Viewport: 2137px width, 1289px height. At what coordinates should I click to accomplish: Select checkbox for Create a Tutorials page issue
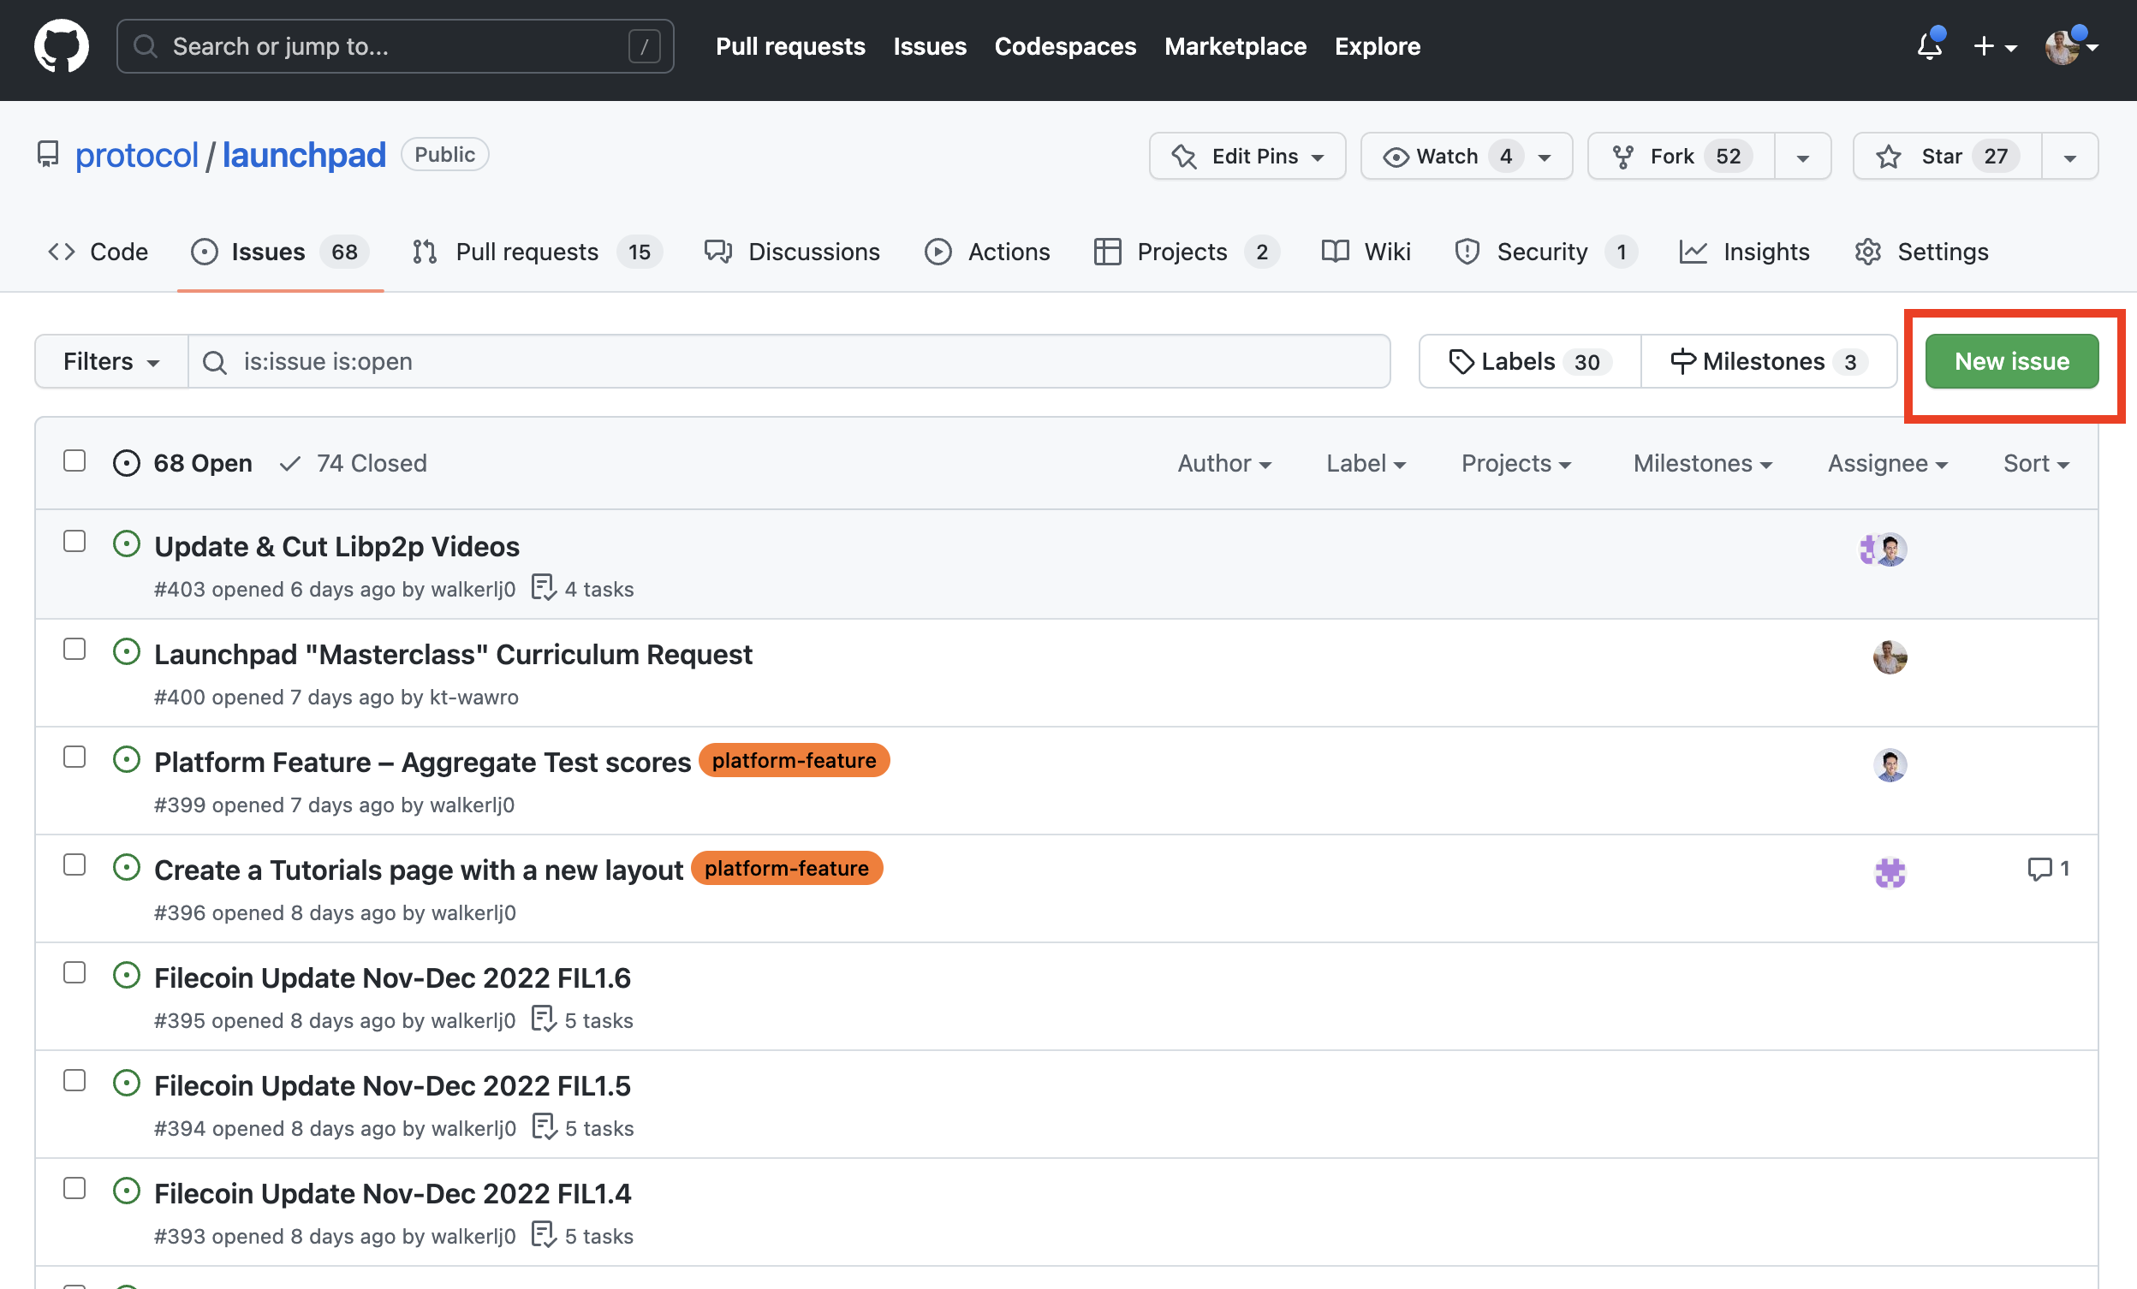tap(74, 865)
